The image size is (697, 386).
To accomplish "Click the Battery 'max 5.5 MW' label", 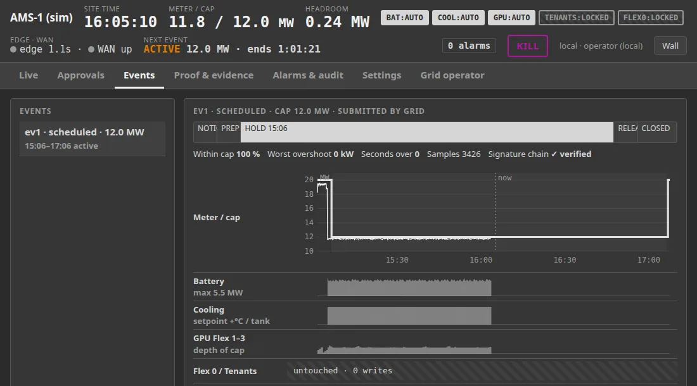I will tap(218, 293).
